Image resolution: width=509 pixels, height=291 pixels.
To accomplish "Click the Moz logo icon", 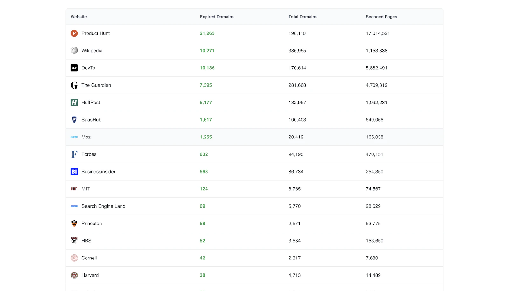I will pos(74,137).
